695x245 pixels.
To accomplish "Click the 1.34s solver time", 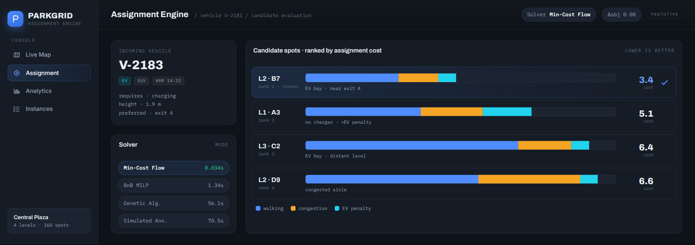I will coord(216,185).
